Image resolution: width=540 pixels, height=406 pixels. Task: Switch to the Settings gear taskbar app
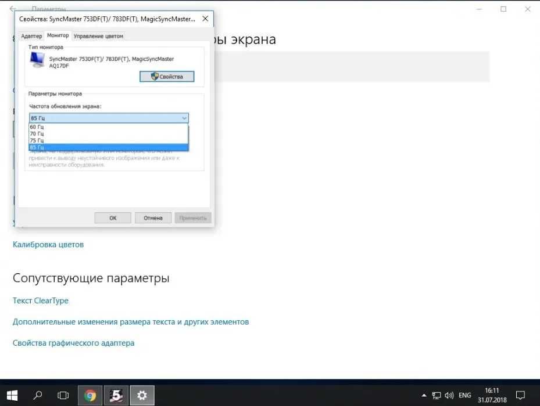coord(142,396)
